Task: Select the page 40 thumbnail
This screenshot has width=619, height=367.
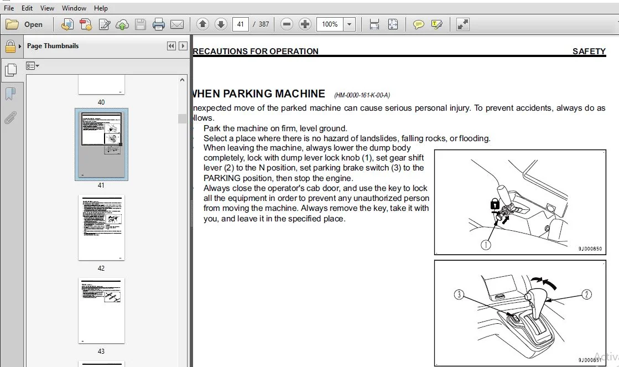Action: (101, 85)
